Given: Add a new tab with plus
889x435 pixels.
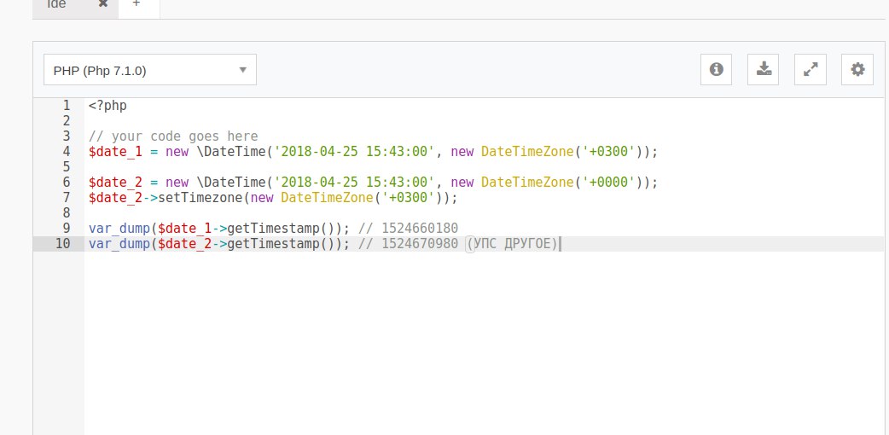Looking at the screenshot, I should pos(136,3).
